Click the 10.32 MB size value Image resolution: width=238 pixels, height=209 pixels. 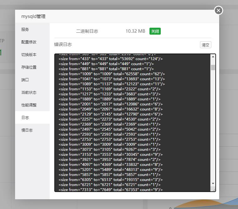click(135, 31)
